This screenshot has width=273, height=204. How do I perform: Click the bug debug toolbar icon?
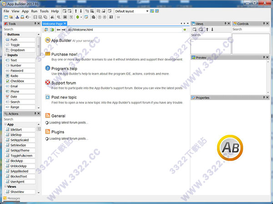point(93,17)
